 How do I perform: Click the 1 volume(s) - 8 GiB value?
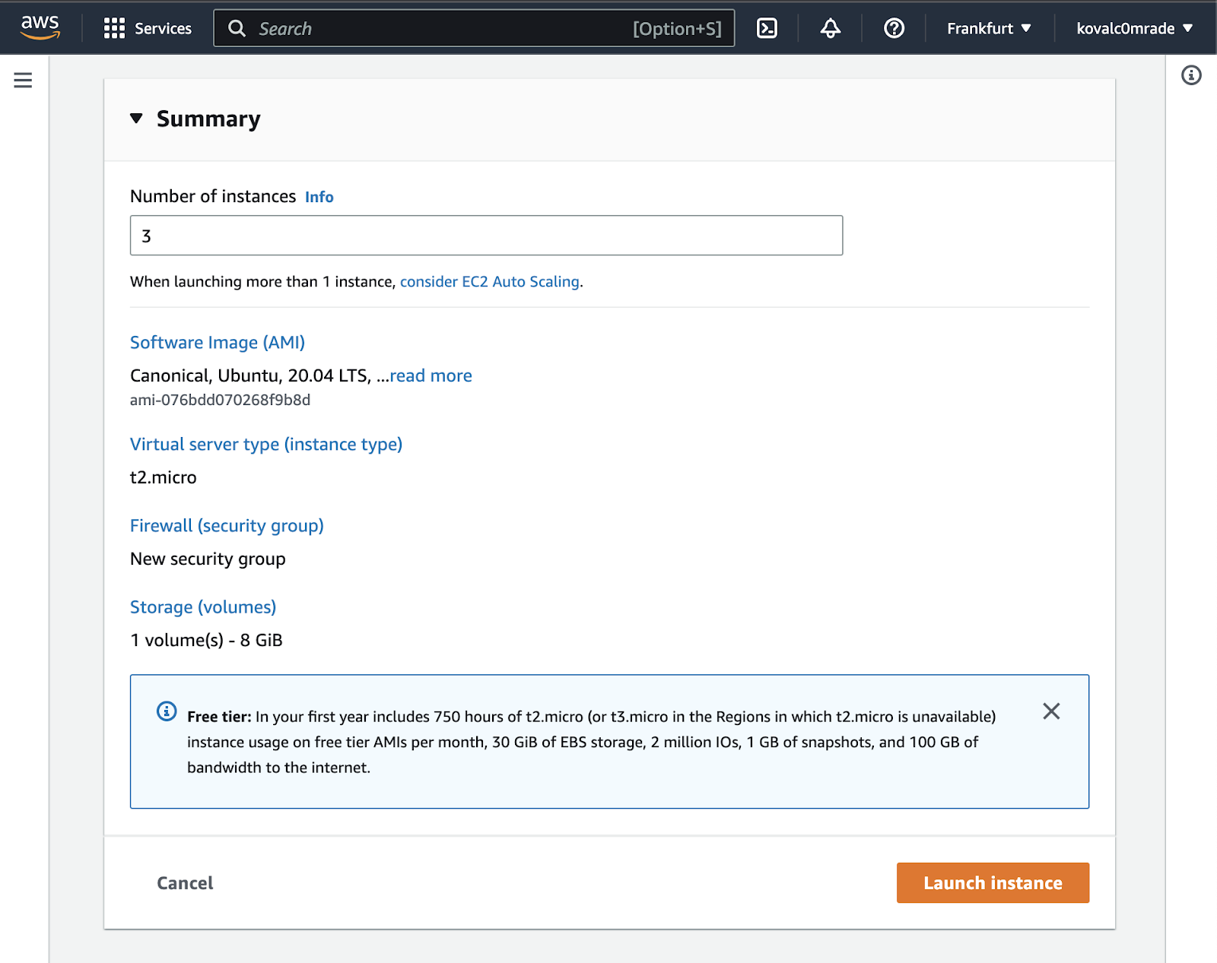click(206, 640)
